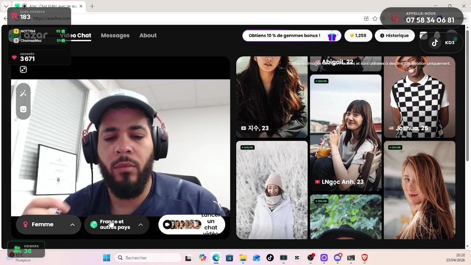Click the Rechercher taskbar search box
The width and height of the screenshot is (471, 265).
[148, 258]
